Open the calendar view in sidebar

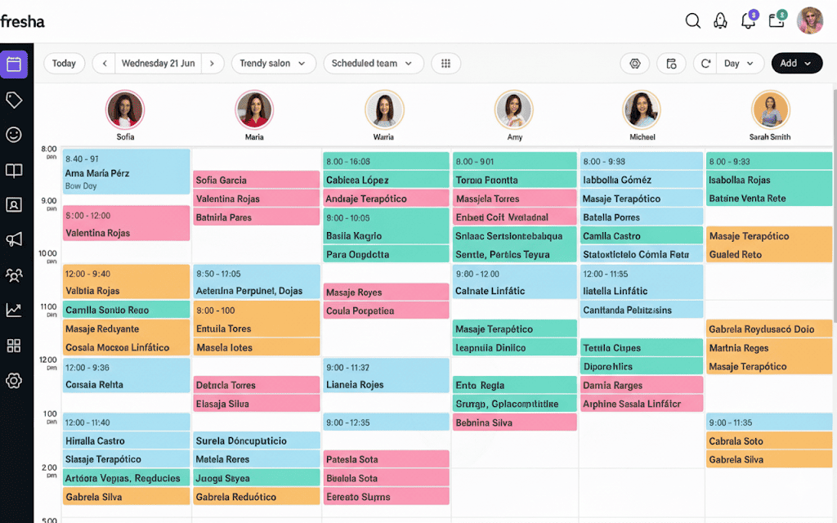tap(14, 65)
